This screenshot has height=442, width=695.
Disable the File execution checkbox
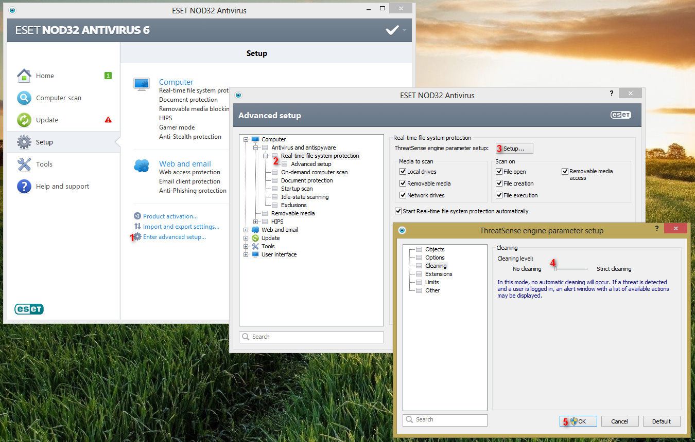tap(499, 195)
